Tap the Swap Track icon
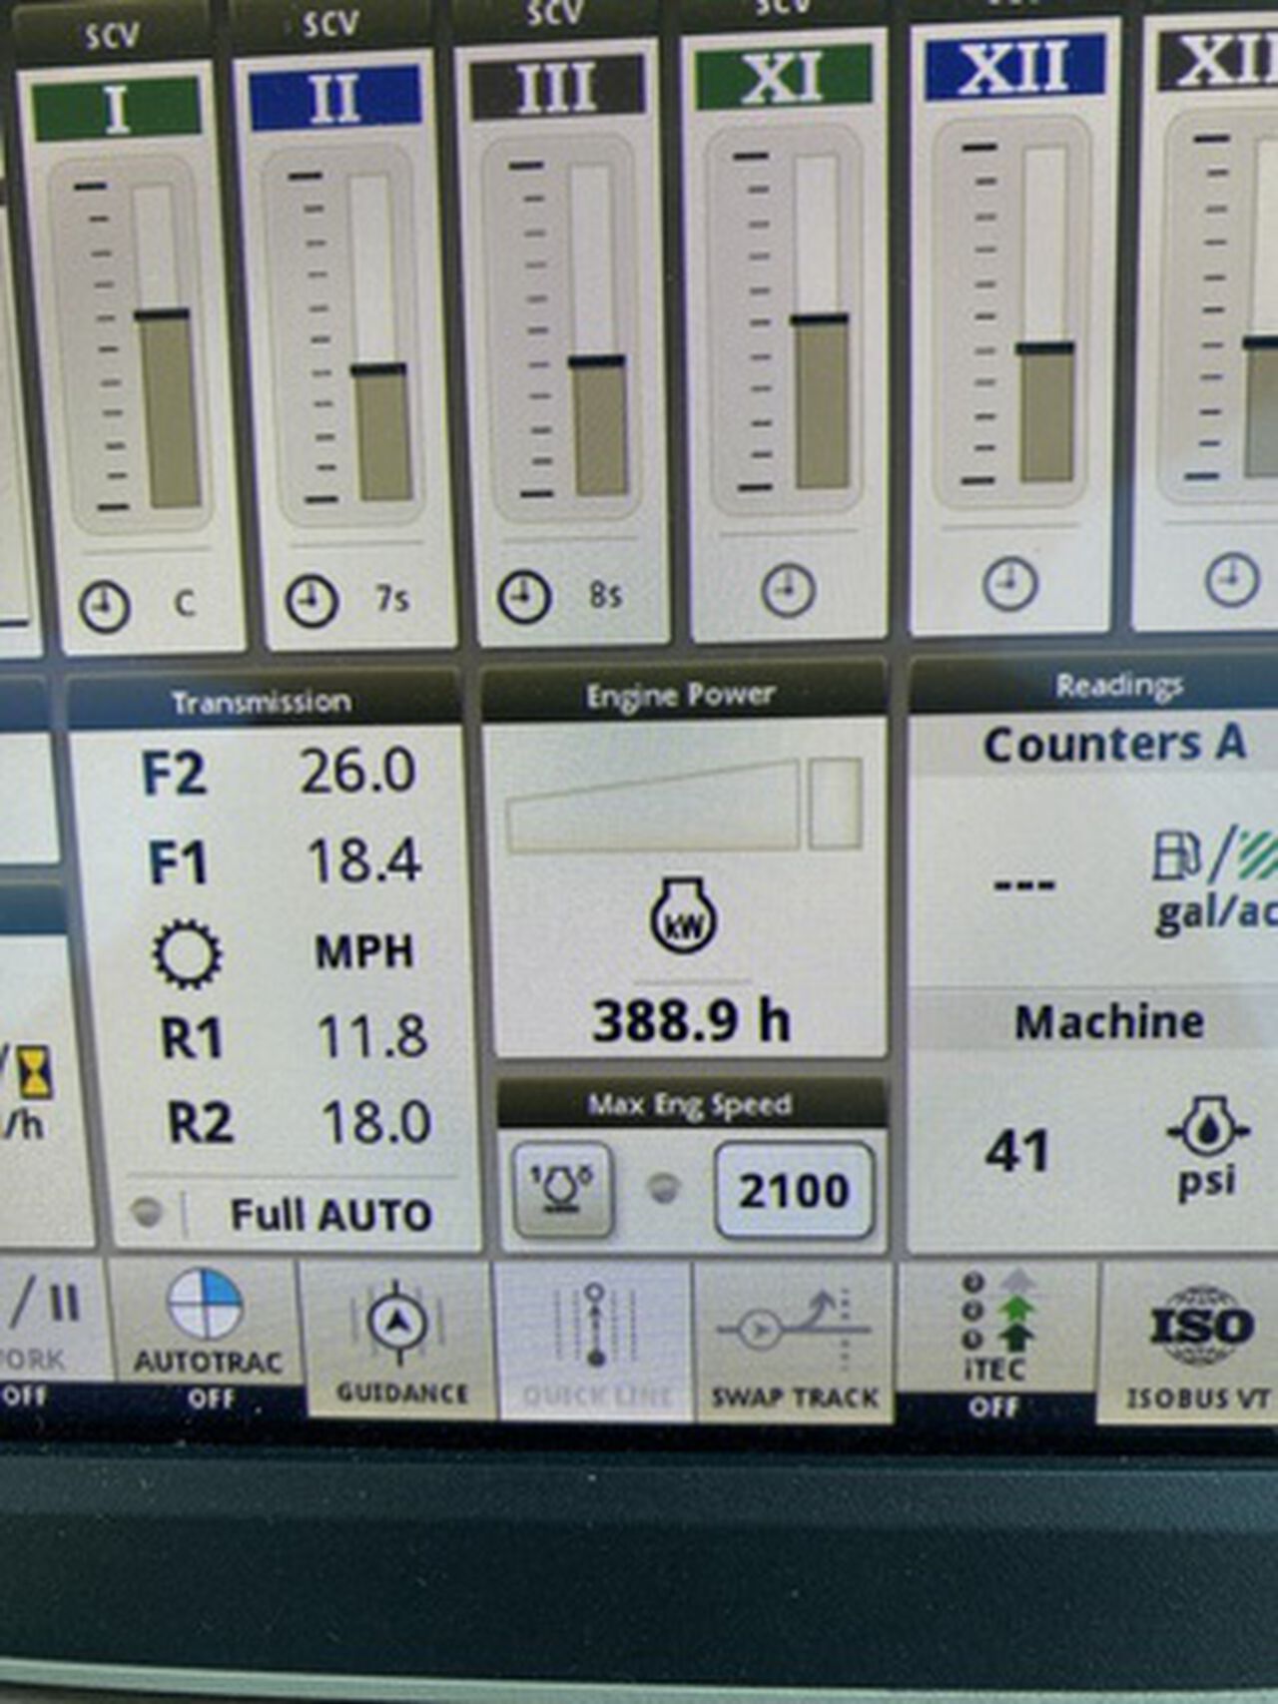Viewport: 1278px width, 1704px height. click(x=795, y=1340)
